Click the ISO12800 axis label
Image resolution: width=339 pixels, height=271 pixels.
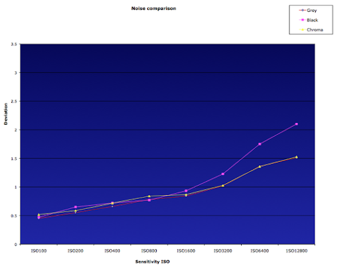297,251
